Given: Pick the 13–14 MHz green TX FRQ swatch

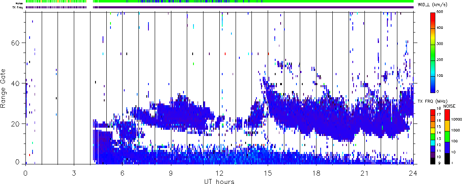Looking at the screenshot, I should [x=433, y=137].
